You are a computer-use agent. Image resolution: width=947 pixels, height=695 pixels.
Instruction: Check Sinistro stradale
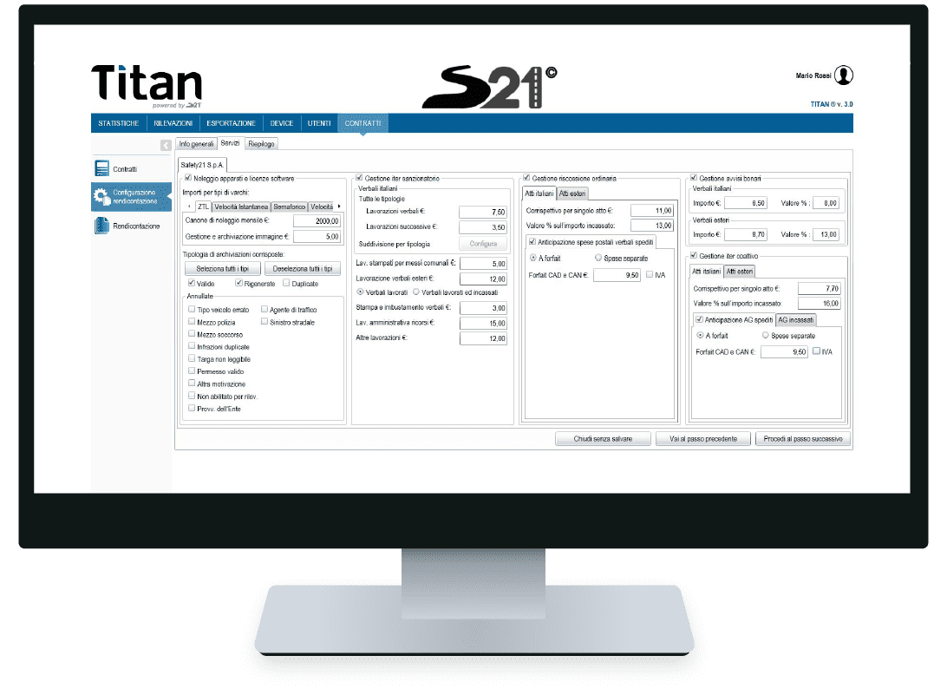tap(265, 322)
